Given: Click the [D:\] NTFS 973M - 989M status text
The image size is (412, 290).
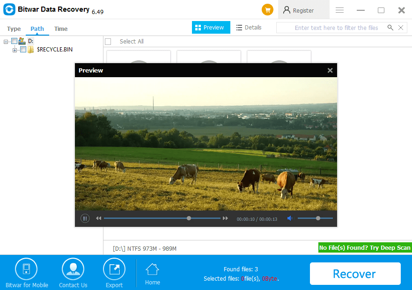Looking at the screenshot, I should [145, 248].
